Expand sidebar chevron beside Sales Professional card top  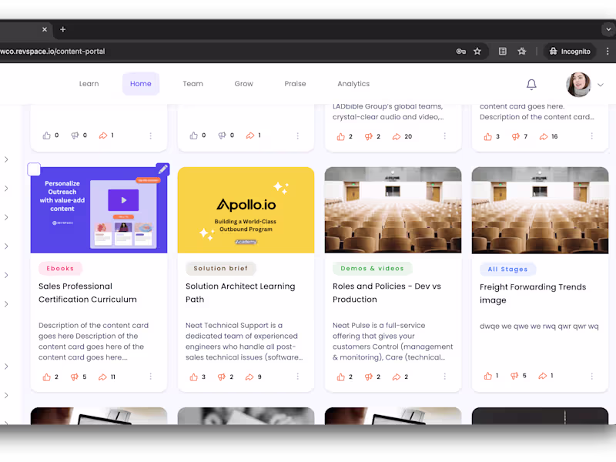(6, 159)
